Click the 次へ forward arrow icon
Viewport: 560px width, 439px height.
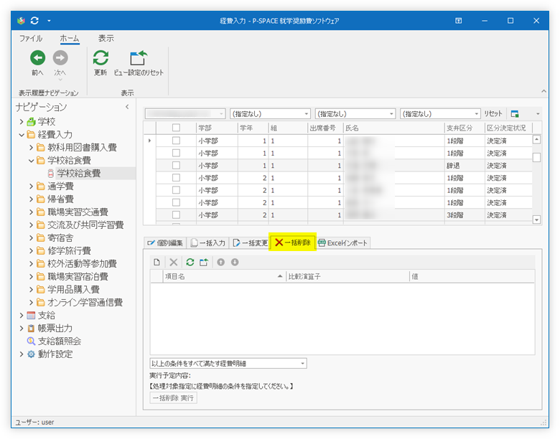click(x=60, y=58)
